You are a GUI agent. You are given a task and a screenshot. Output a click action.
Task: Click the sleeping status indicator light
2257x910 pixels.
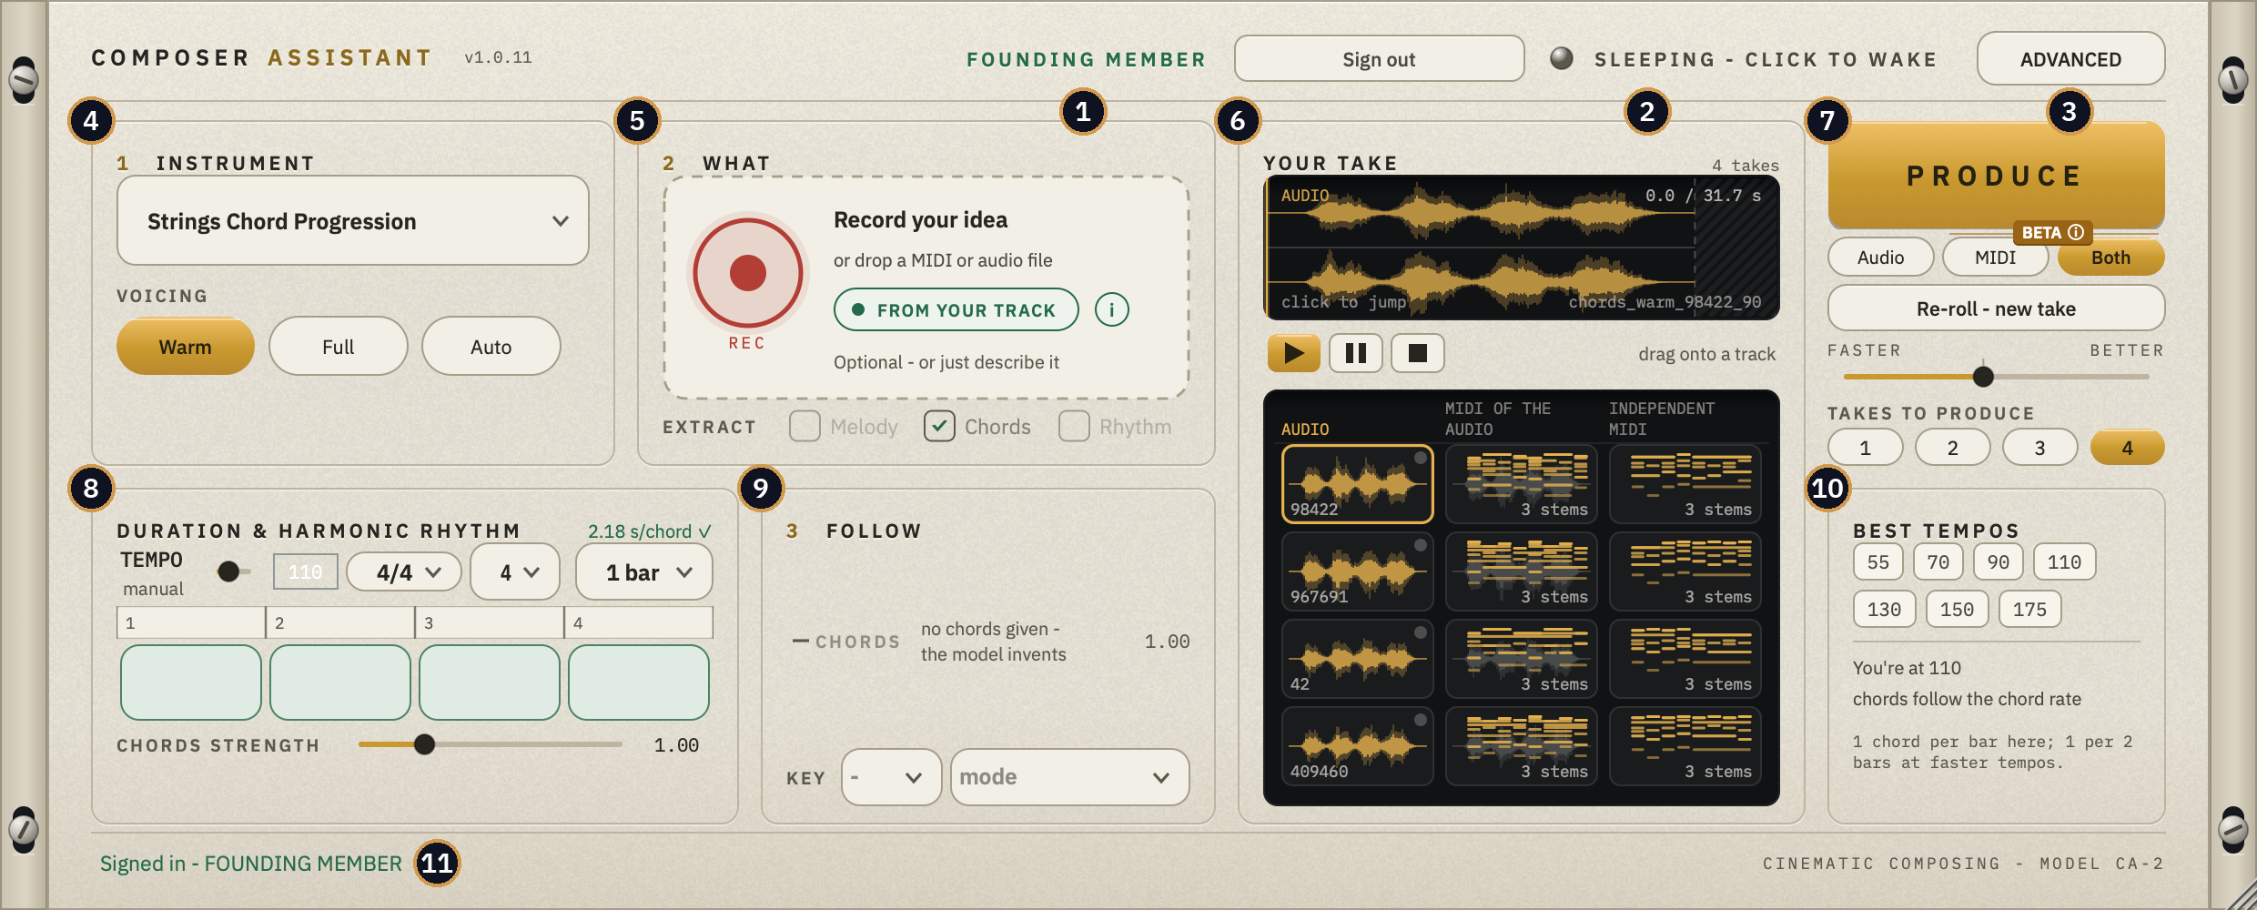click(1561, 58)
